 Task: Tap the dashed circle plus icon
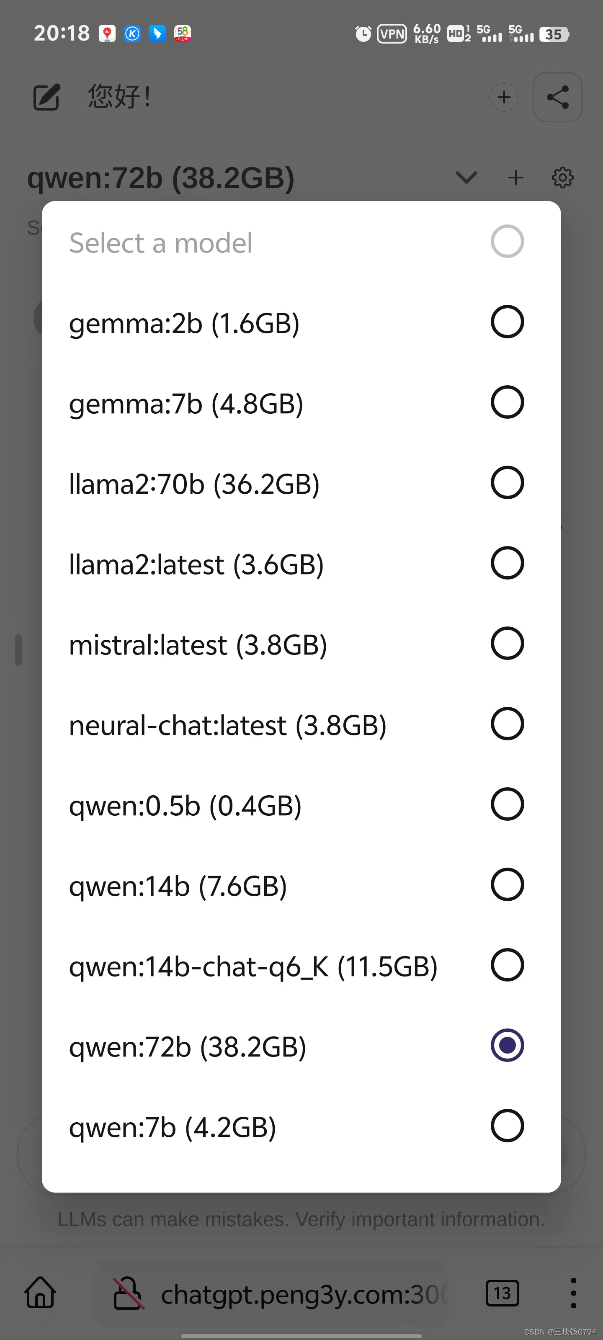click(504, 97)
